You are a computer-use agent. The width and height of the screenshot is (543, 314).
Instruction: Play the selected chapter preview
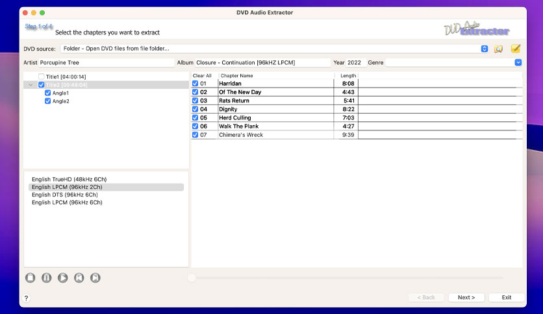tap(63, 278)
